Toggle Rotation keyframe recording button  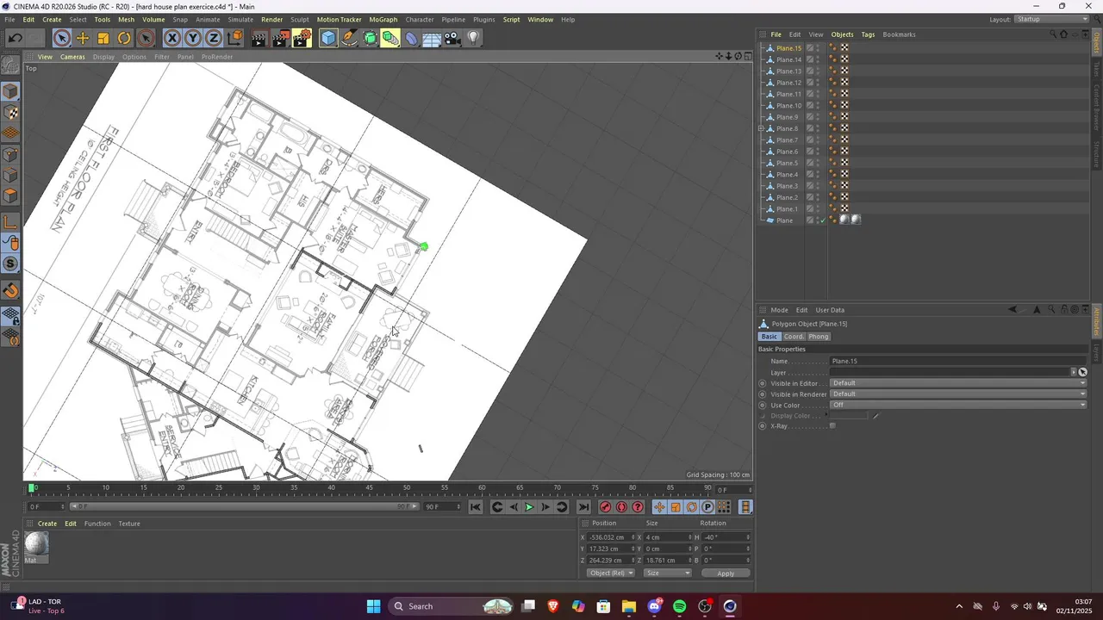691,507
